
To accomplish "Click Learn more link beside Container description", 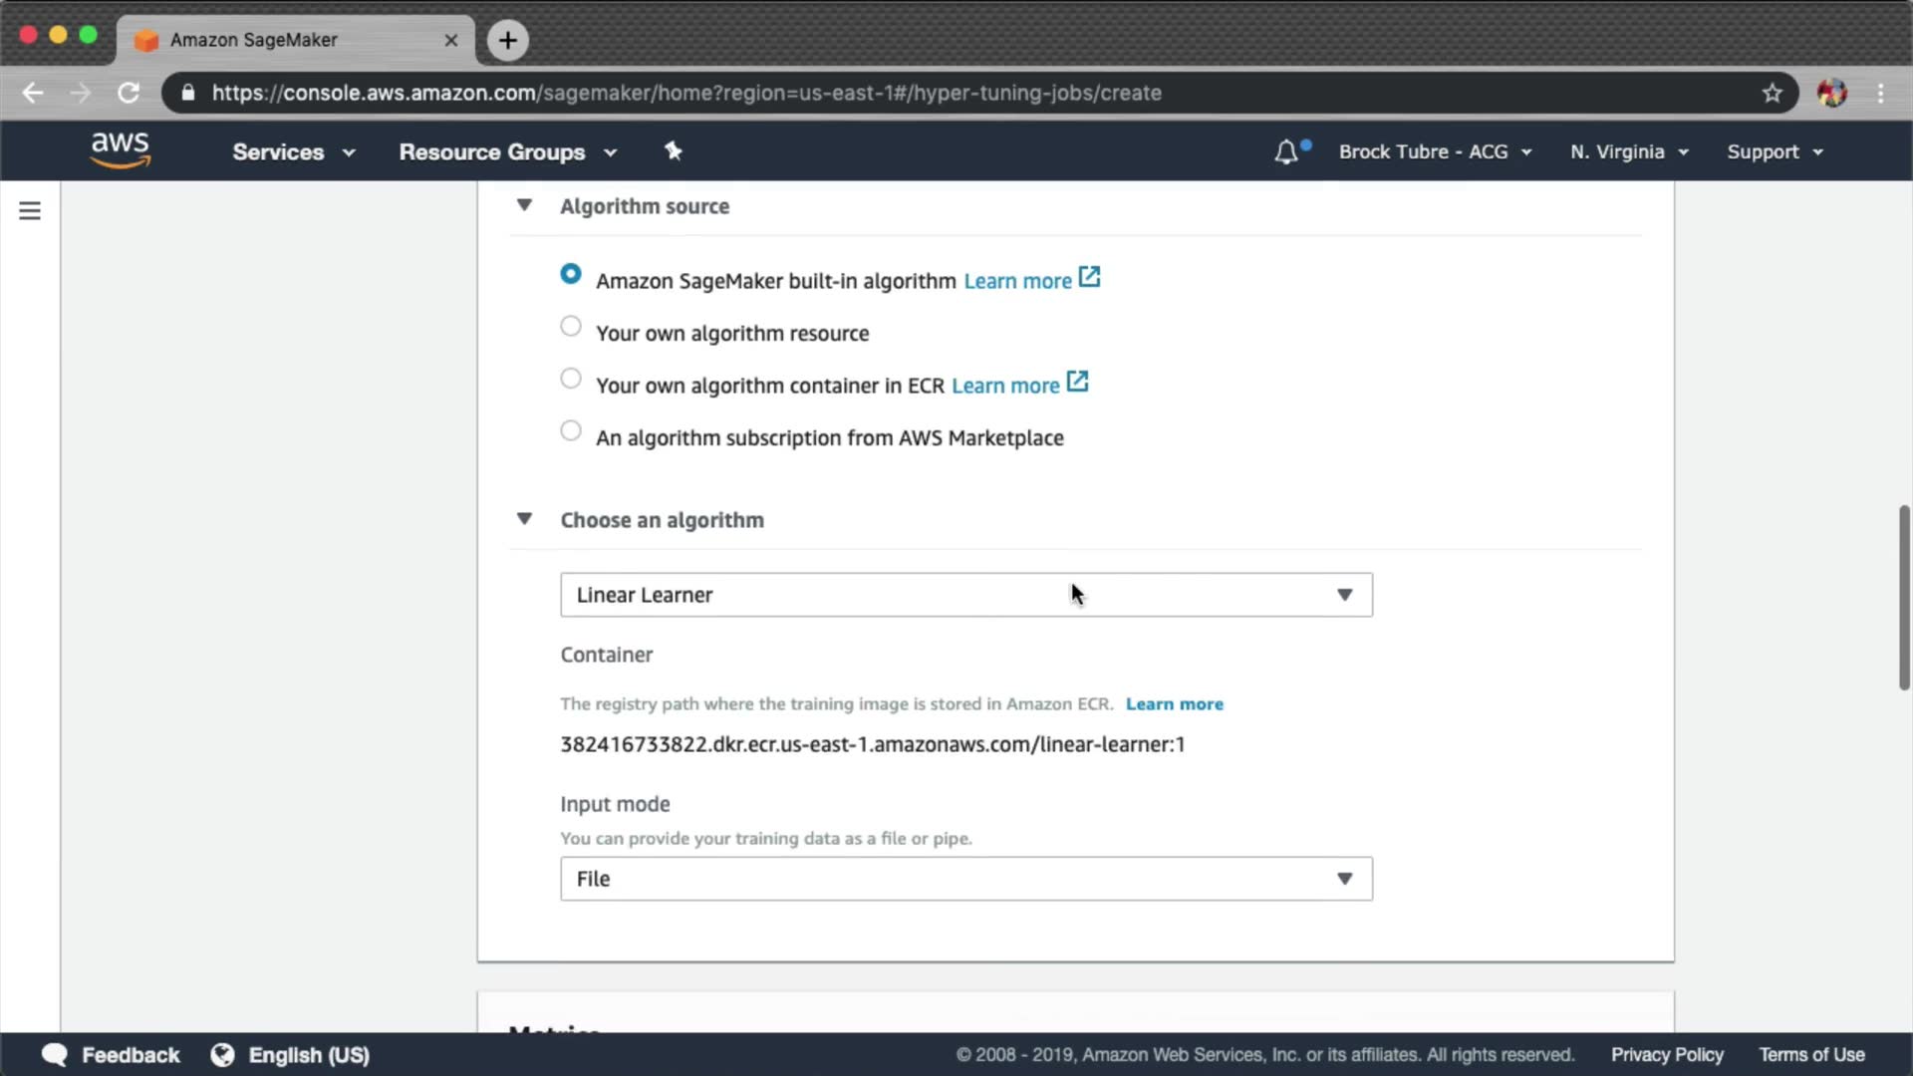I will [x=1174, y=704].
